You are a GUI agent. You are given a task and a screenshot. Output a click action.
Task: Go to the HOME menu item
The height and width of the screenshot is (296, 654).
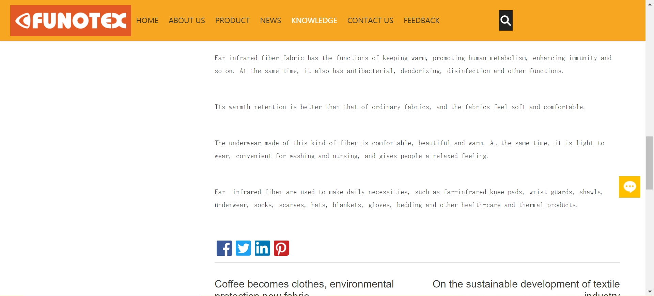pyautogui.click(x=147, y=20)
